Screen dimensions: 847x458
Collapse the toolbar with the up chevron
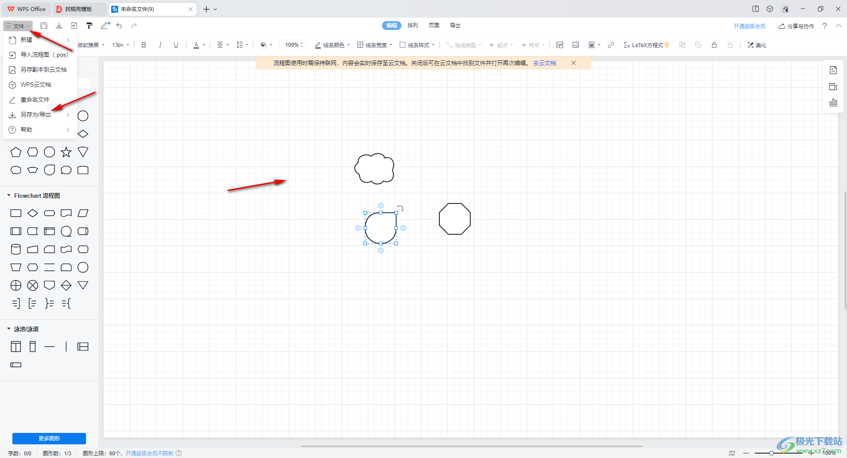coord(839,26)
